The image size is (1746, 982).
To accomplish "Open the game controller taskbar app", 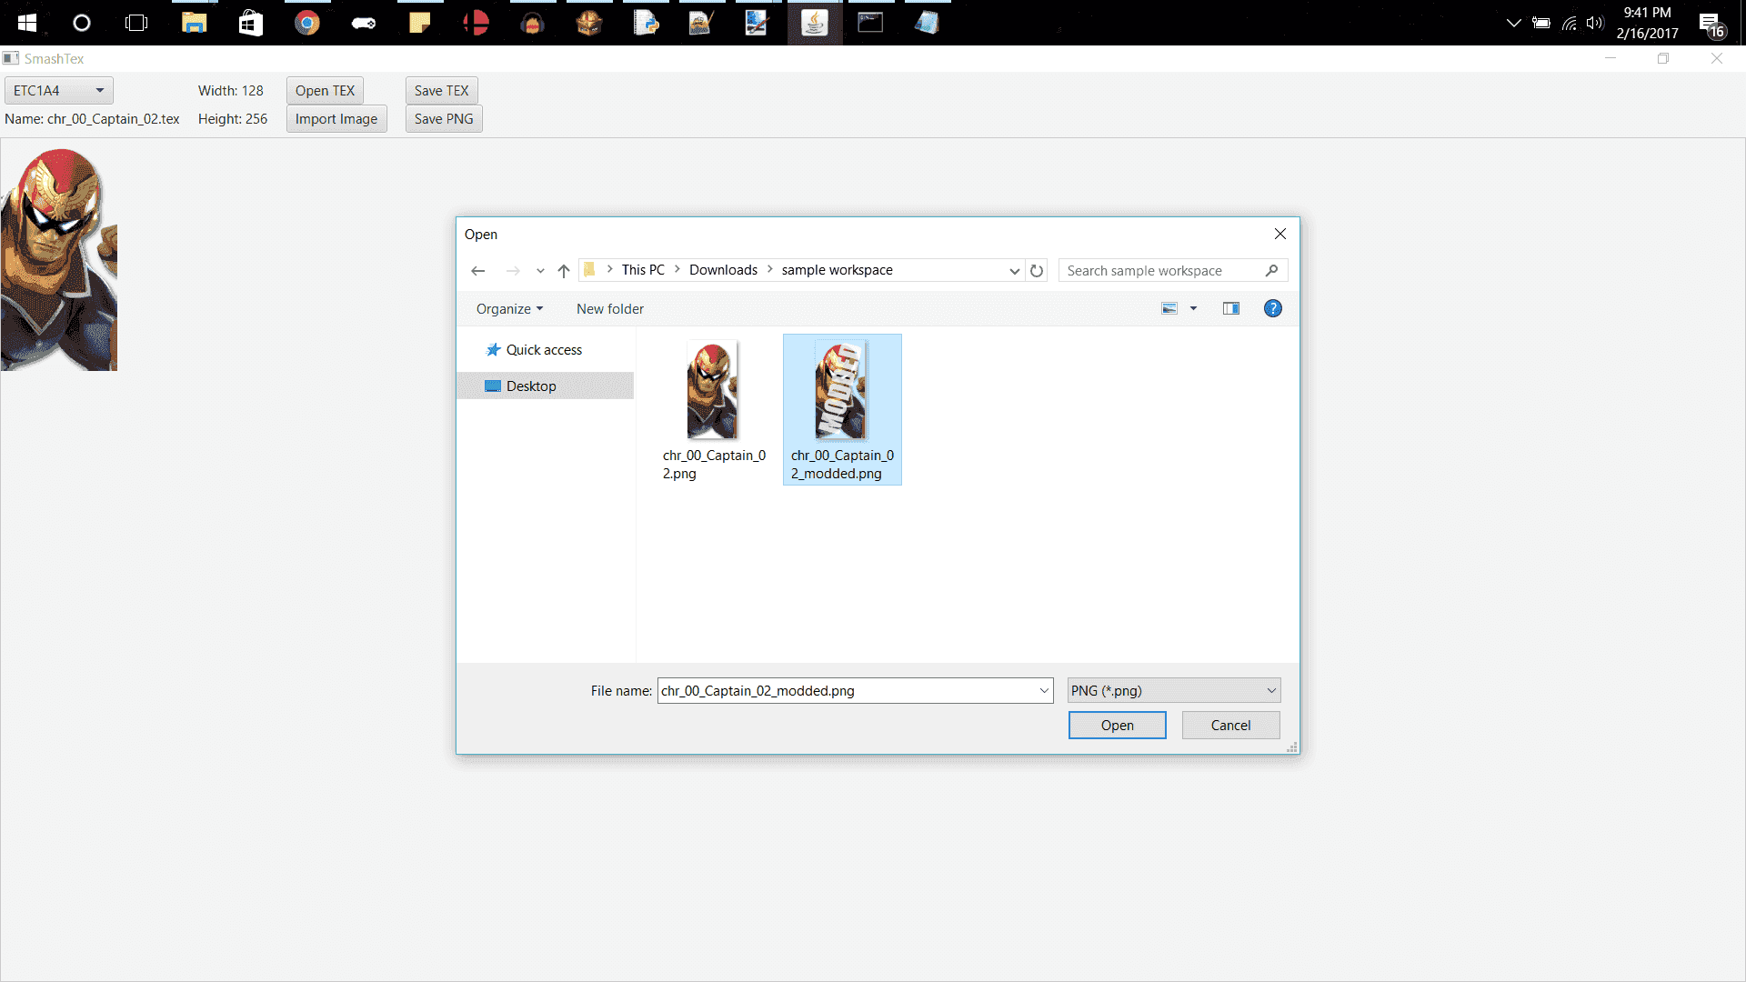I will (364, 23).
